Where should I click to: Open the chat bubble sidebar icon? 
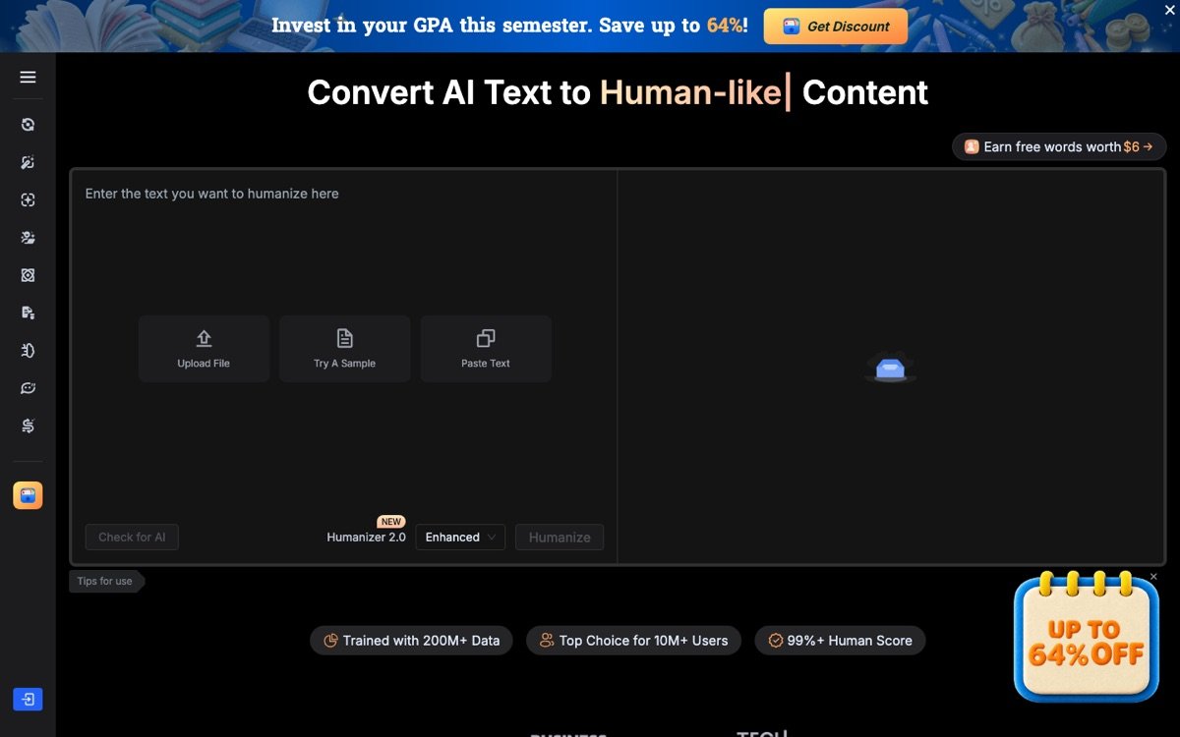tap(28, 388)
